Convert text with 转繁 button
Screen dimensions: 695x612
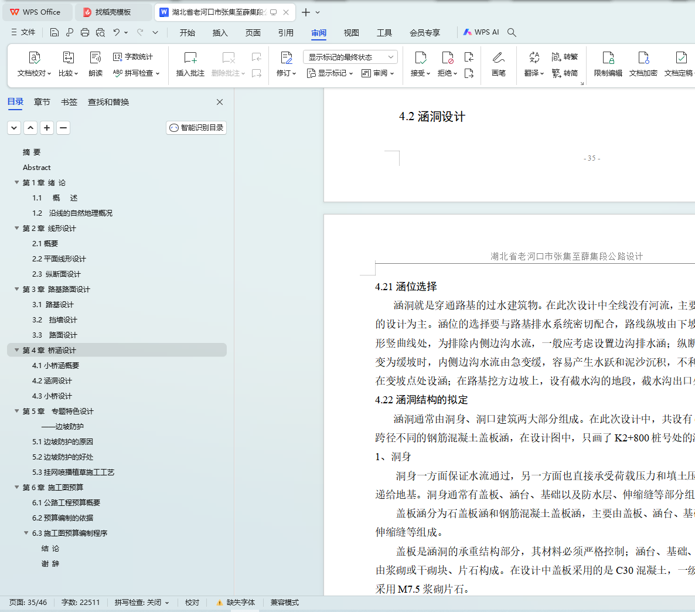click(x=565, y=57)
